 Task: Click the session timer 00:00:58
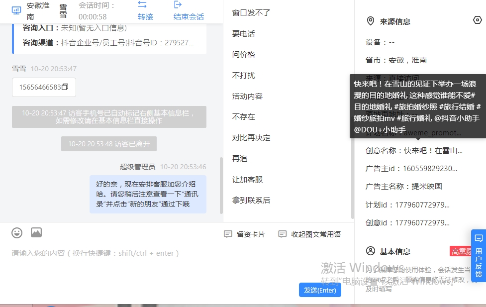pyautogui.click(x=93, y=17)
